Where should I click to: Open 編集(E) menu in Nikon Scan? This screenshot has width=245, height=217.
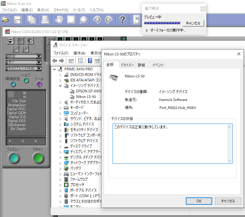(x=27, y=10)
